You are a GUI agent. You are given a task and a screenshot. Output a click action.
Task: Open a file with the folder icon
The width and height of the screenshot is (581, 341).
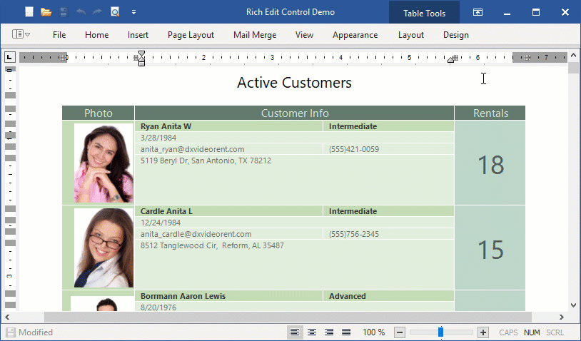pos(46,12)
